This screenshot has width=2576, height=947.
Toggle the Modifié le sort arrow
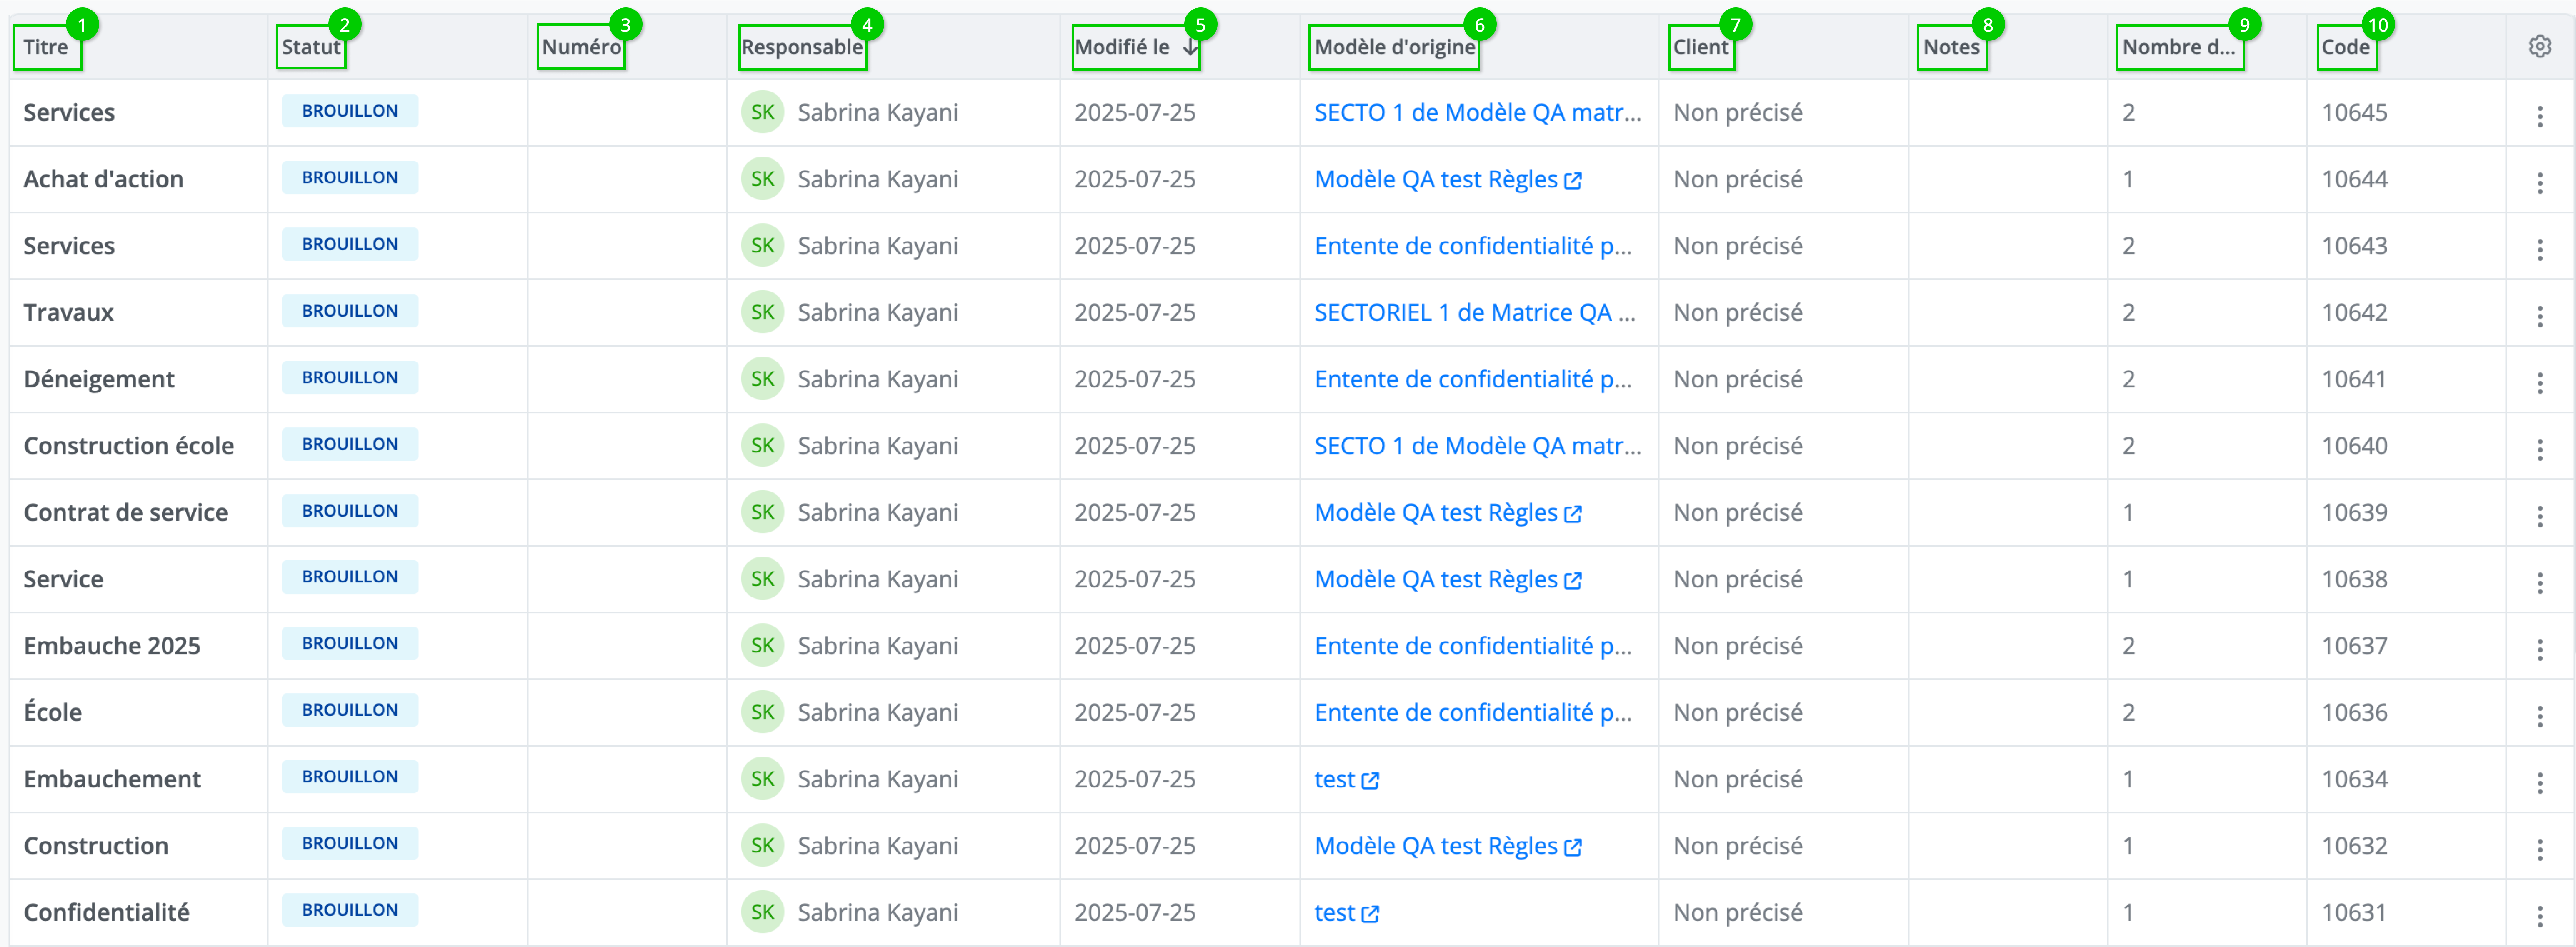tap(1190, 47)
